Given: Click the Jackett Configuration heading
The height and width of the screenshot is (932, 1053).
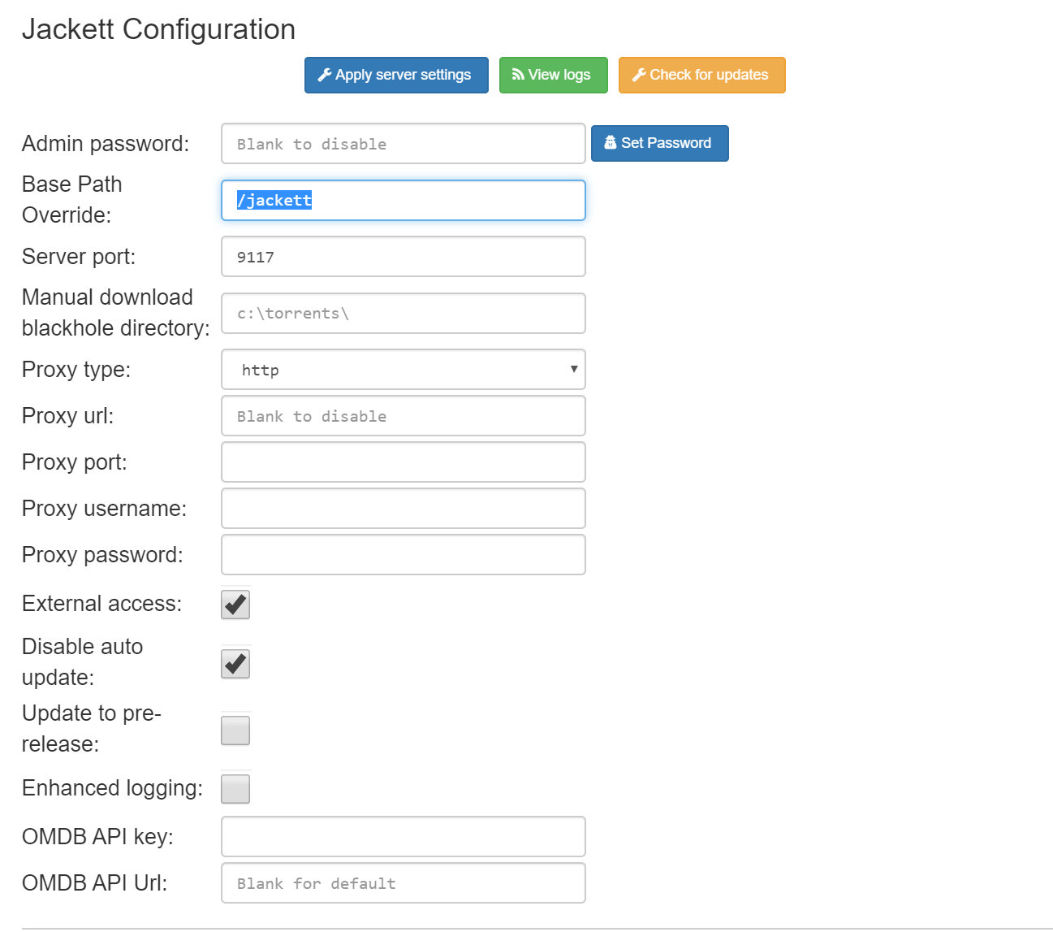Looking at the screenshot, I should tap(158, 29).
